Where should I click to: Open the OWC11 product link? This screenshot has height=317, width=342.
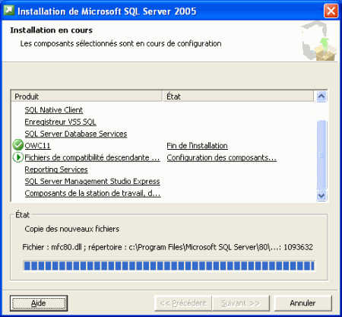pyautogui.click(x=37, y=145)
